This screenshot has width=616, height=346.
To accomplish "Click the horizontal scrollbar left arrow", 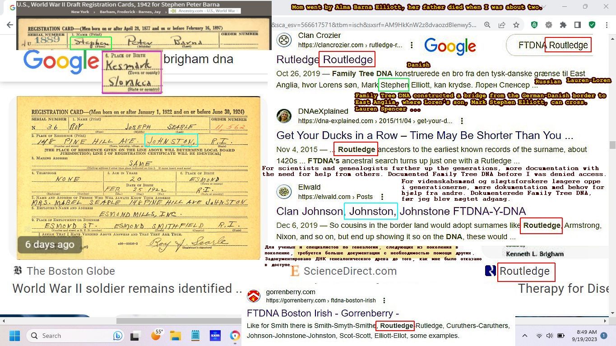I will [x=4, y=321].
